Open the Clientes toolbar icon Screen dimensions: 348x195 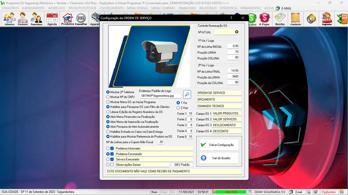click(x=9, y=19)
